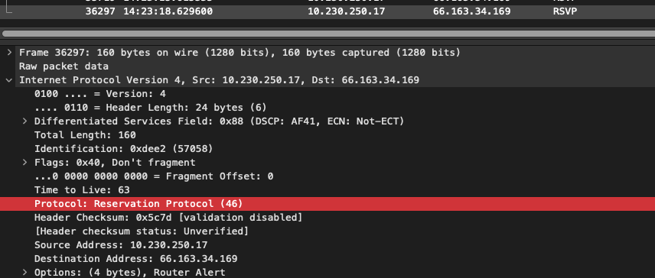
Task: Select packet 36297 in the packet list
Action: (327, 11)
